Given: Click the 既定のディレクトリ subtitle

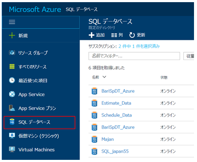Looking at the screenshot, I should (x=101, y=28).
